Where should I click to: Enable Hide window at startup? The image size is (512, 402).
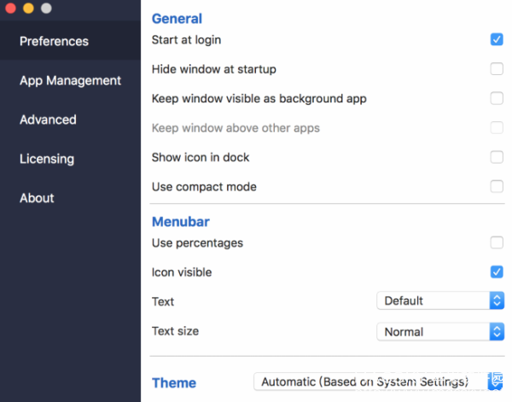497,69
